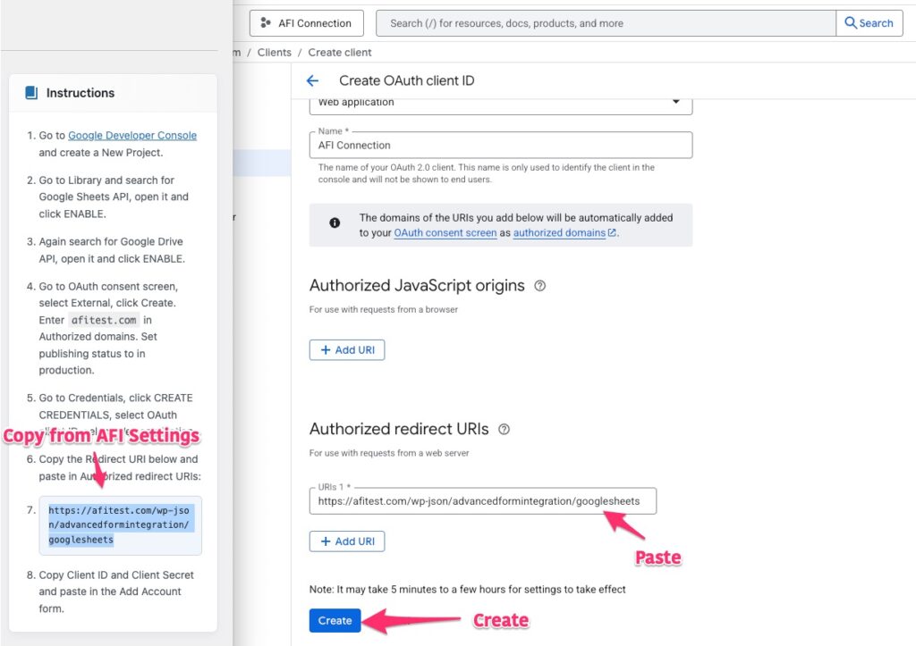The height and width of the screenshot is (646, 916).
Task: Click the Clients breadcrumb item
Action: 274,53
